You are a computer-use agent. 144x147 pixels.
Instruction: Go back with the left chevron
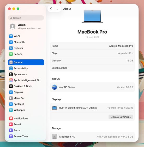(x=51, y=9)
